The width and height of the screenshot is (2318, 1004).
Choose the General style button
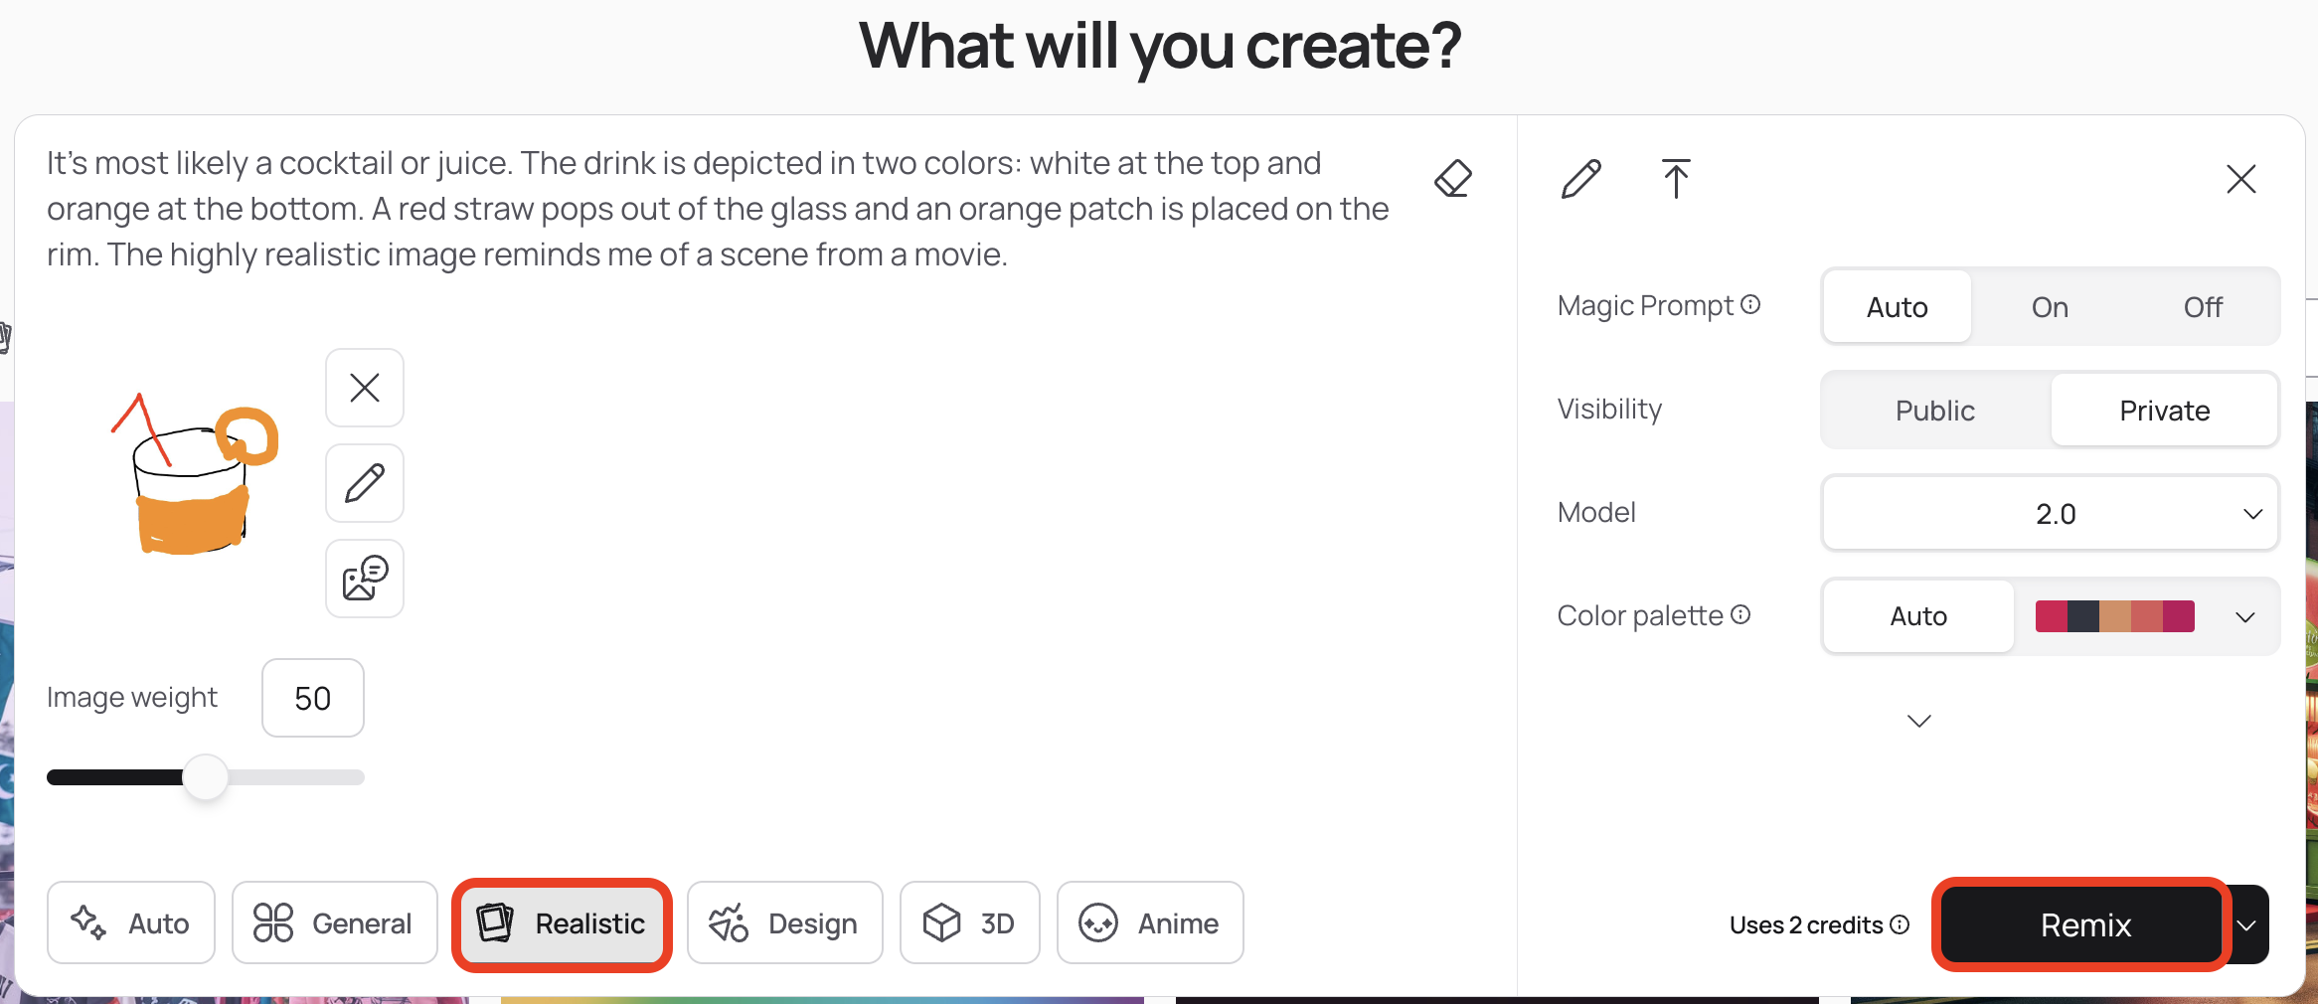point(335,923)
